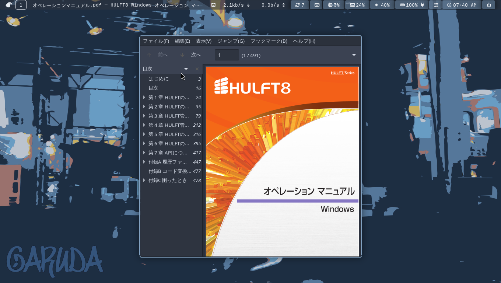
Task: Expand the 第4章 outline entry
Action: tap(144, 125)
